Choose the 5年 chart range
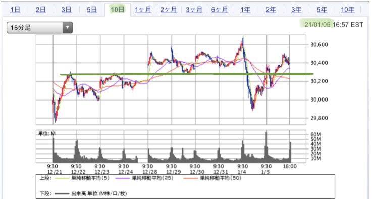Screen dimensions: 374x199 click(322, 10)
